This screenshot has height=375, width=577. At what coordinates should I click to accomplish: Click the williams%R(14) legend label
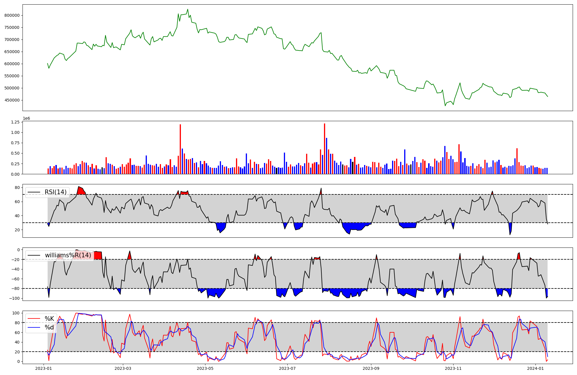[68, 255]
